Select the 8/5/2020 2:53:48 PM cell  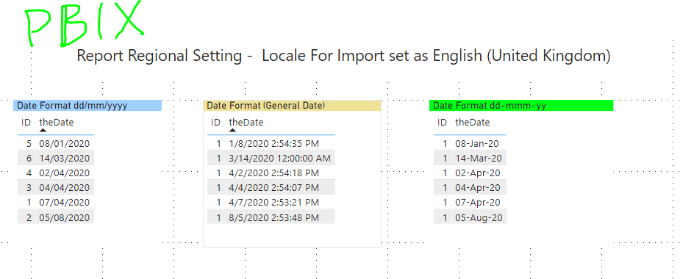tap(280, 217)
